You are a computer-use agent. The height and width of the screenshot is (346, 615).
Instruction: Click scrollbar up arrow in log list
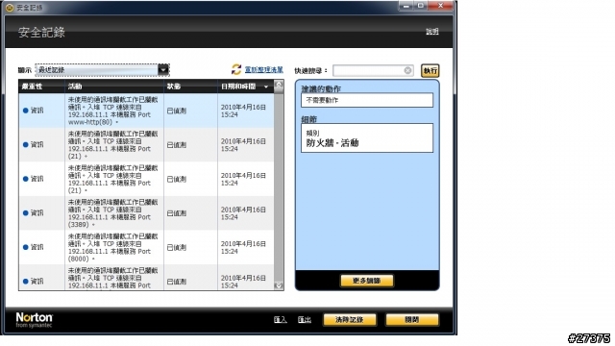(x=279, y=85)
